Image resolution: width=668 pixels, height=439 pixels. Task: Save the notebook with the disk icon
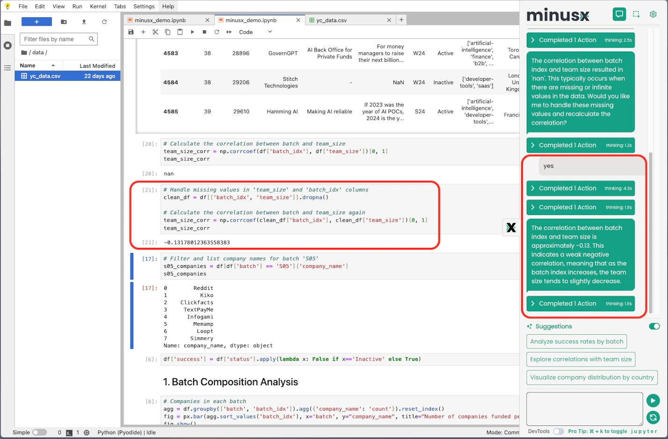tap(131, 32)
